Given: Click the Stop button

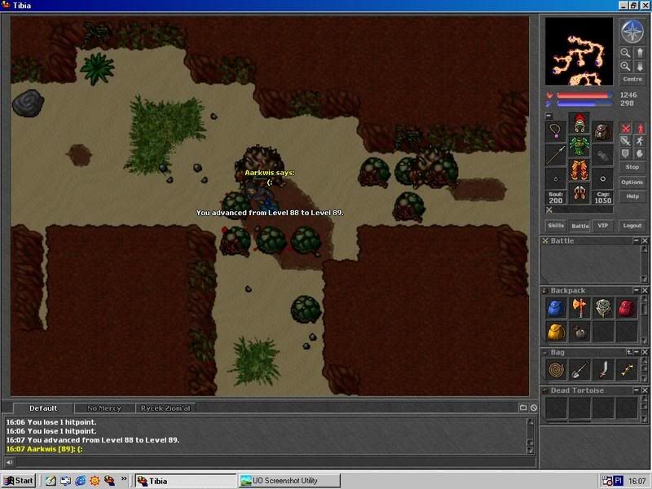Looking at the screenshot, I should click(632, 167).
